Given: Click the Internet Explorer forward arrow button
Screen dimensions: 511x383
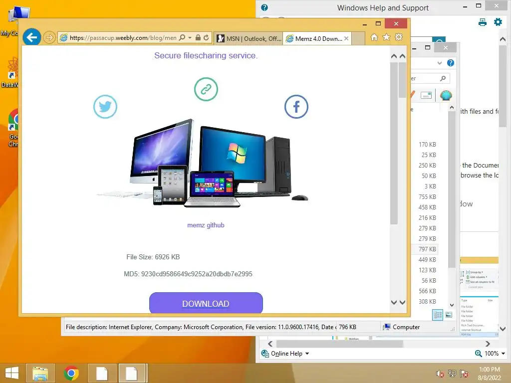Looking at the screenshot, I should tap(49, 38).
